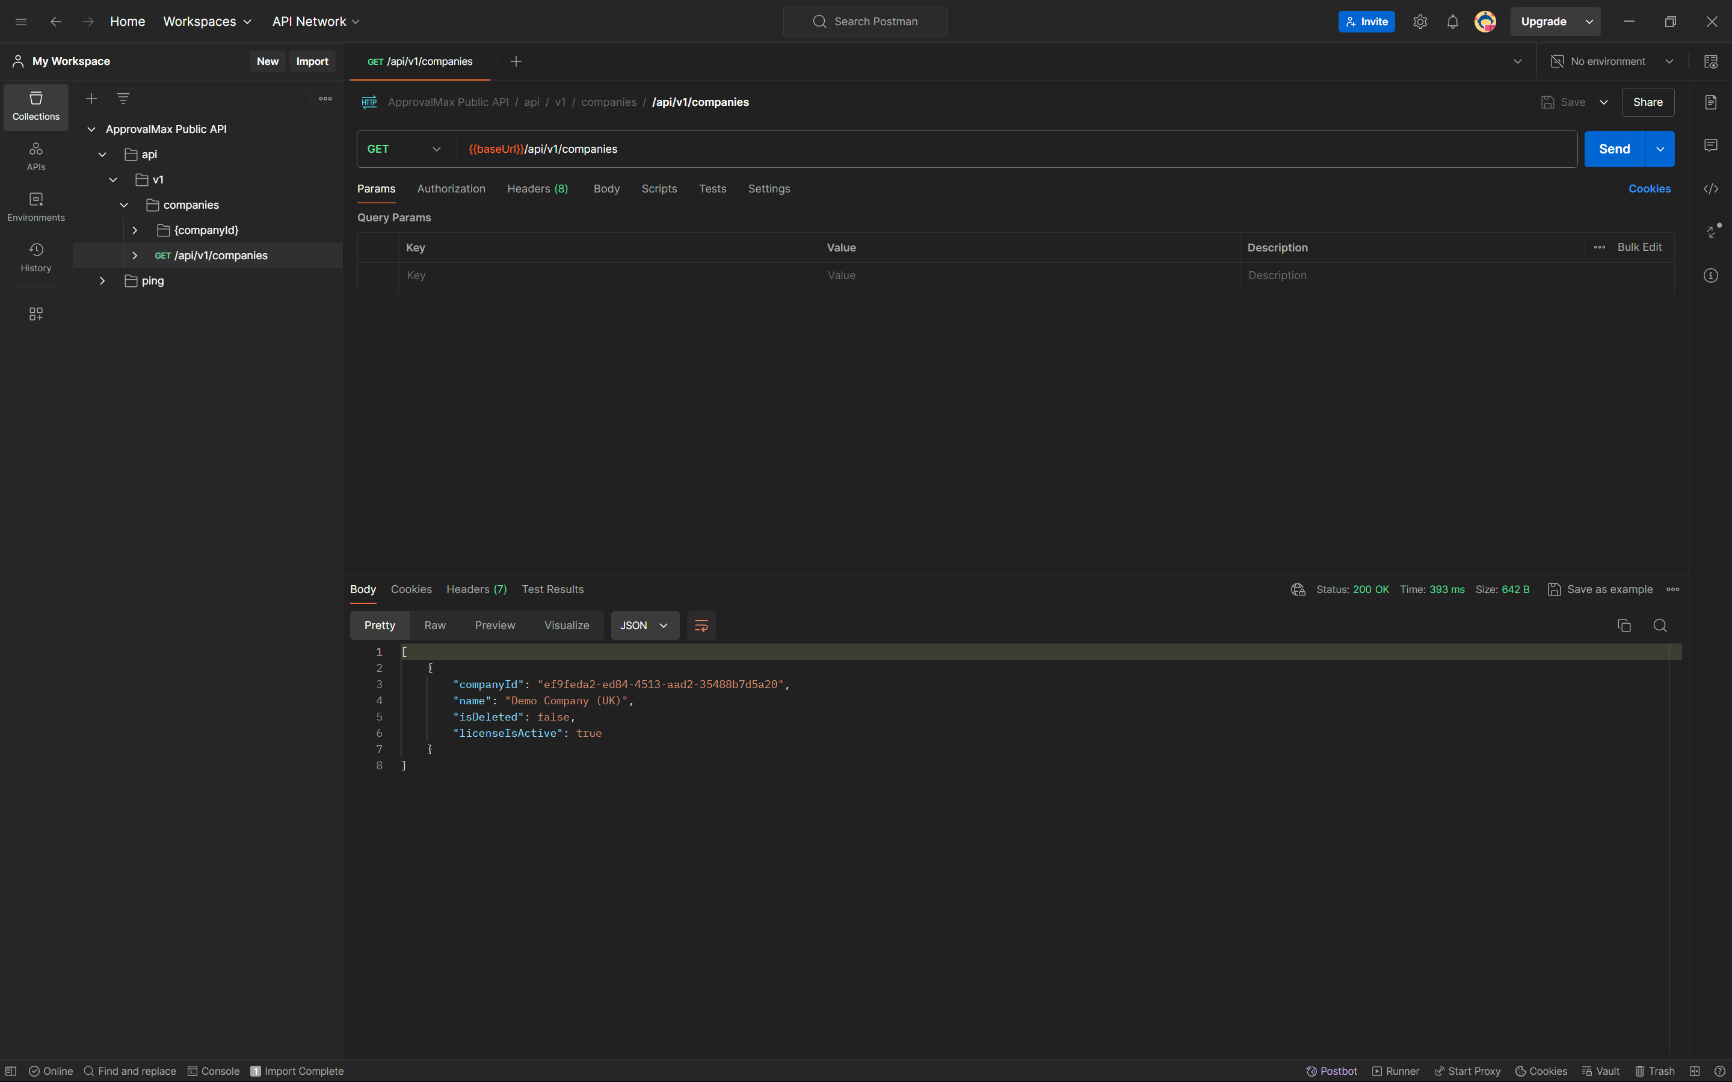This screenshot has height=1082, width=1732.
Task: Click the Send button
Action: (1615, 149)
